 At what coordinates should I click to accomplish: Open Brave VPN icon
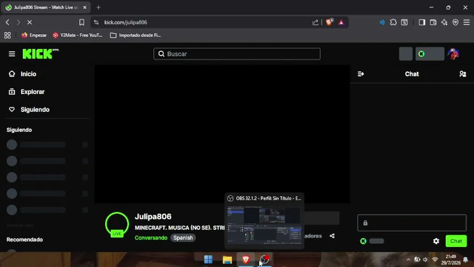455,22
